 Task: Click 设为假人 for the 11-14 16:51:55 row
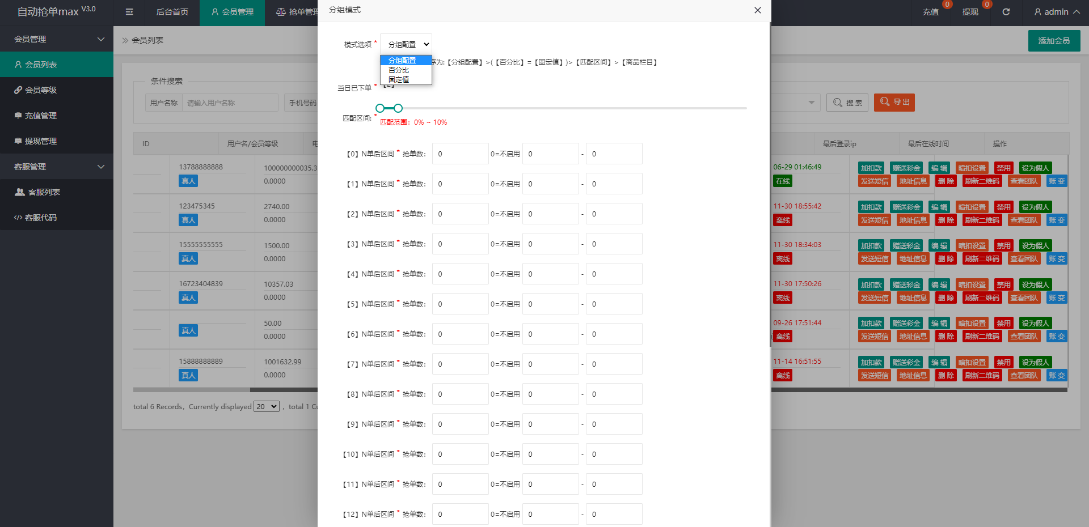1036,363
